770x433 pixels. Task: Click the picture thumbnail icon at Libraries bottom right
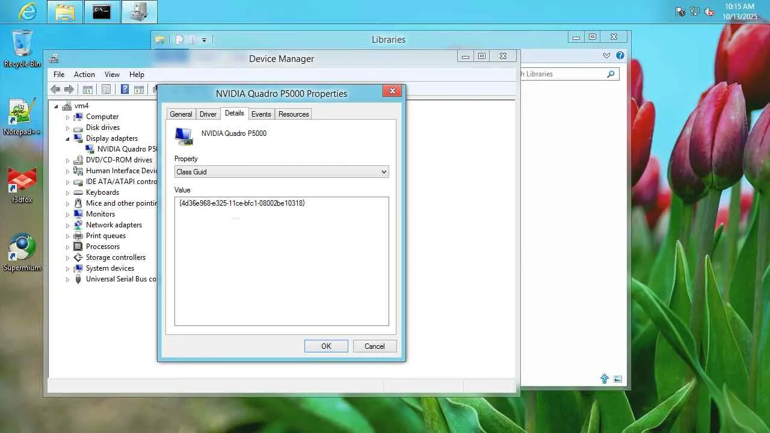(x=618, y=379)
